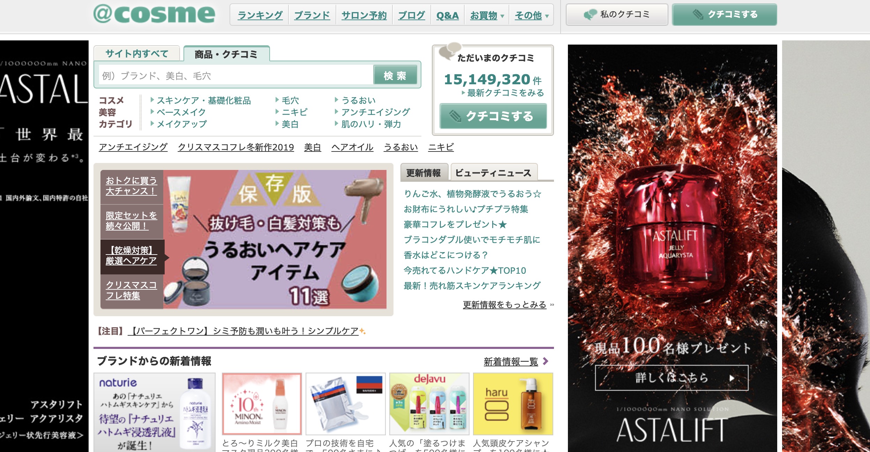The height and width of the screenshot is (452, 870).
Task: Select 【乾燥対策】厳選ヘアケア carousel item
Action: [x=132, y=256]
